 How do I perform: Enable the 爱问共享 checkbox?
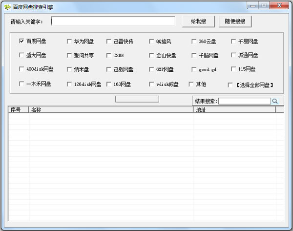[69, 56]
